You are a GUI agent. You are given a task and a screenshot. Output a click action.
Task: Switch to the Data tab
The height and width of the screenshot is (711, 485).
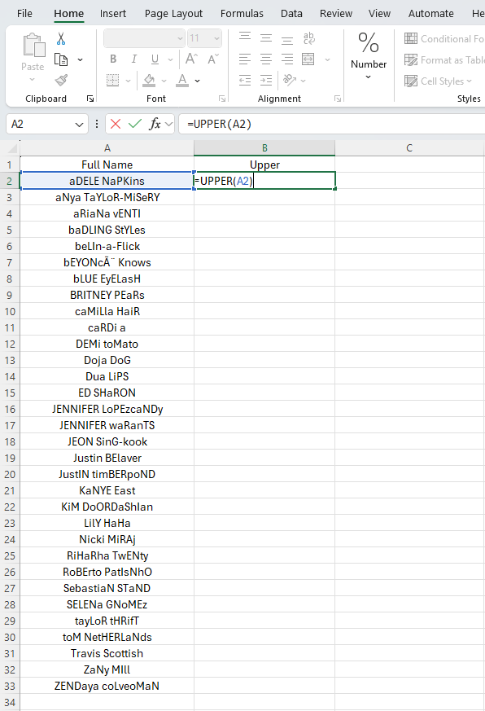291,14
